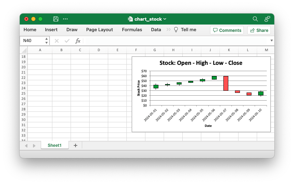Open the Home tab
This screenshot has height=184, width=294.
(30, 30)
